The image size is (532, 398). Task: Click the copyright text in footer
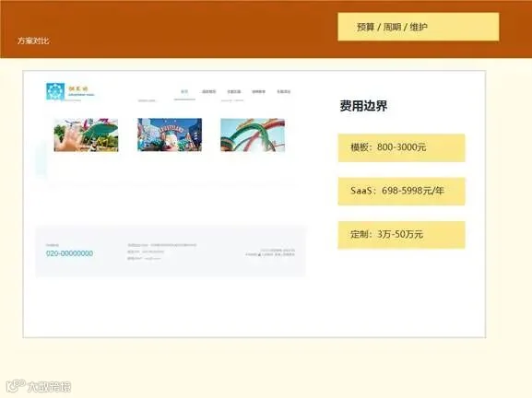coord(270,252)
